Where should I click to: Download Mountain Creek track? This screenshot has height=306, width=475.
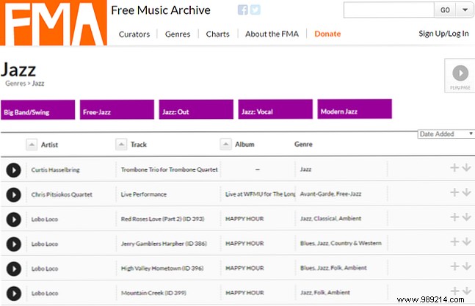click(x=466, y=291)
